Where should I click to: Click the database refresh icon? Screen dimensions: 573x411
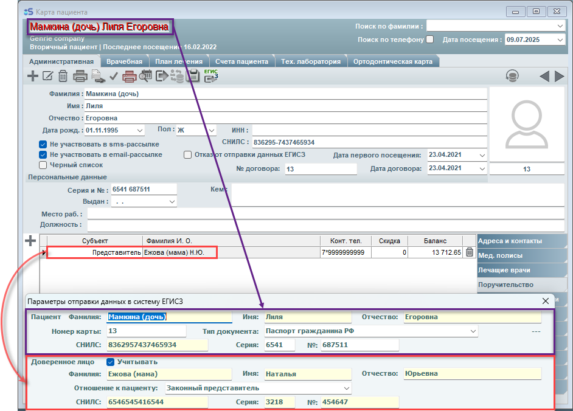pyautogui.click(x=513, y=76)
